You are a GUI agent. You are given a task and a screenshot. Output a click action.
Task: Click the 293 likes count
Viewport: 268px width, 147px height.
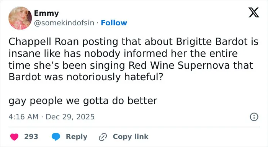[x=31, y=137]
